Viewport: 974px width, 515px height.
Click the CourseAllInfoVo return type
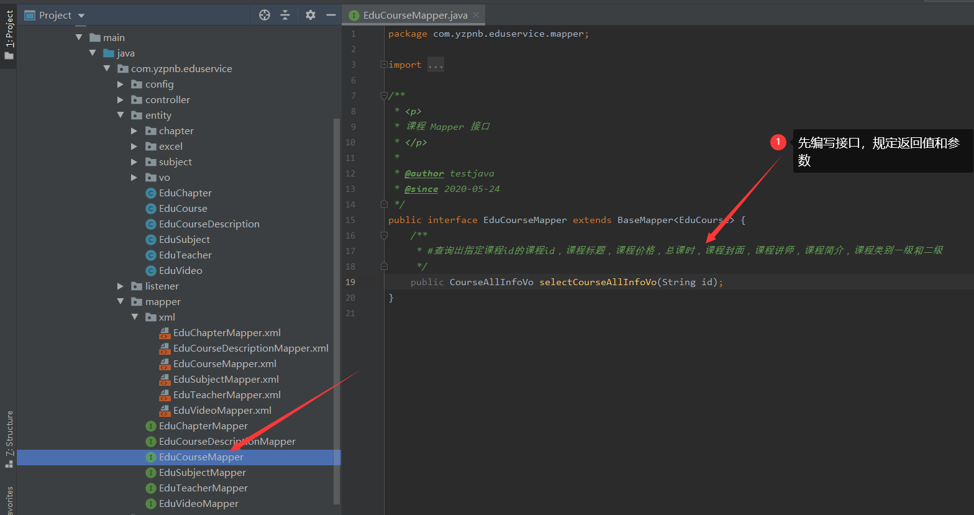tap(491, 282)
